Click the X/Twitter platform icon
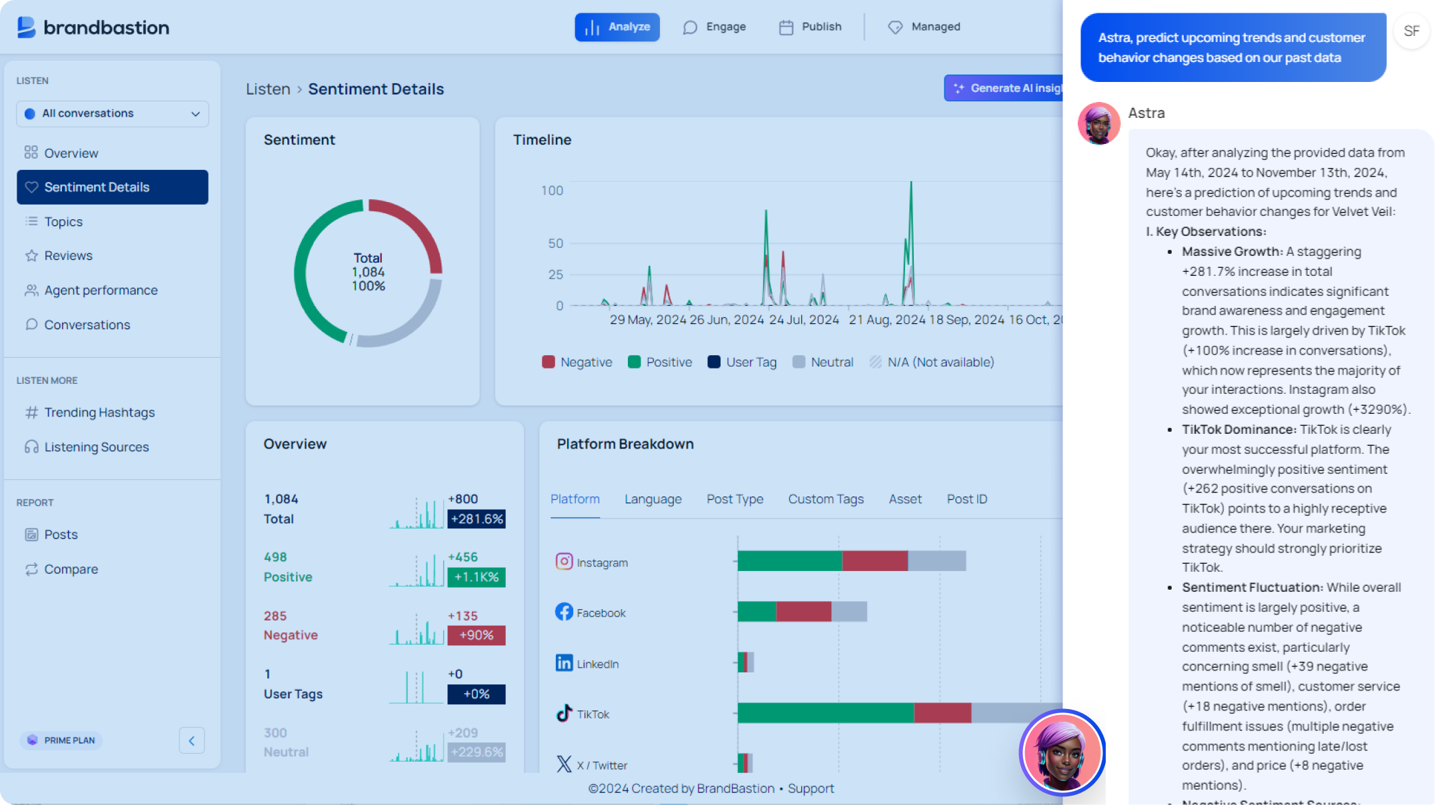This screenshot has height=805, width=1443. tap(564, 764)
